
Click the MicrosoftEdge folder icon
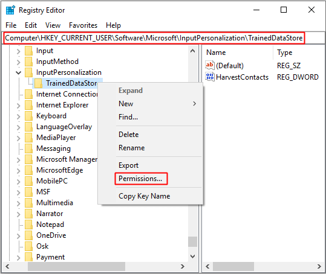(28, 170)
